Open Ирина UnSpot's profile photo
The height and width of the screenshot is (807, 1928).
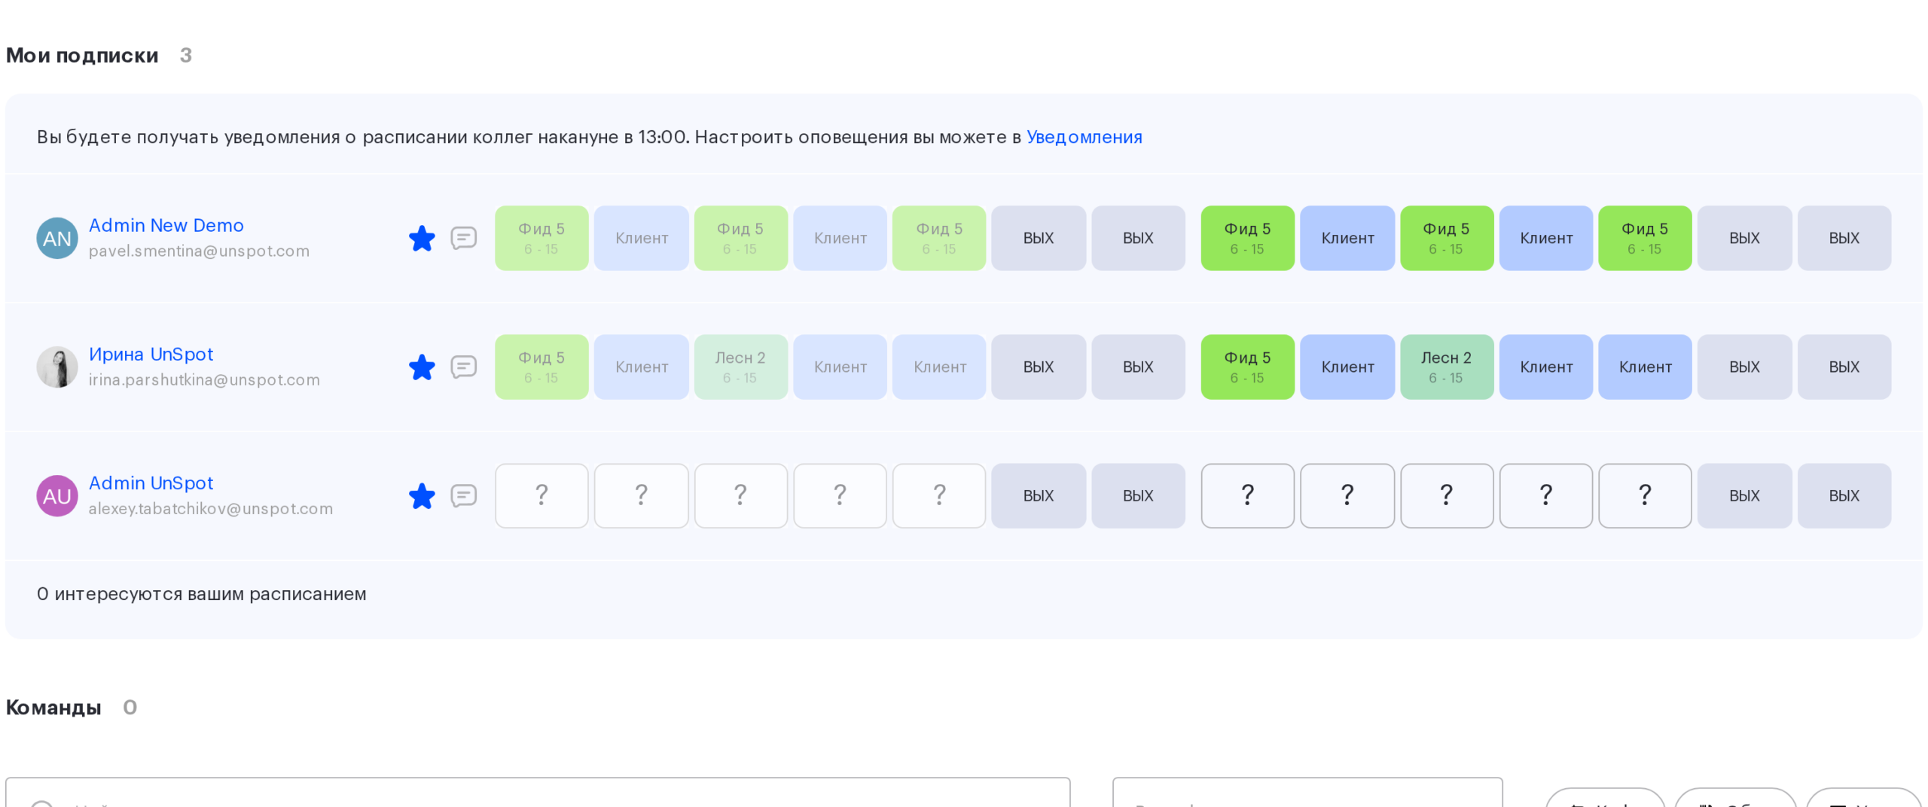click(57, 367)
